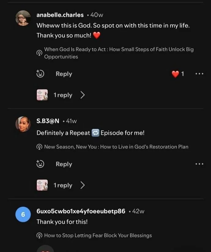Expand 1 reply chevron under anabelle.charles comment
Viewport: 211px width, 252px height.
pyautogui.click(x=82, y=95)
